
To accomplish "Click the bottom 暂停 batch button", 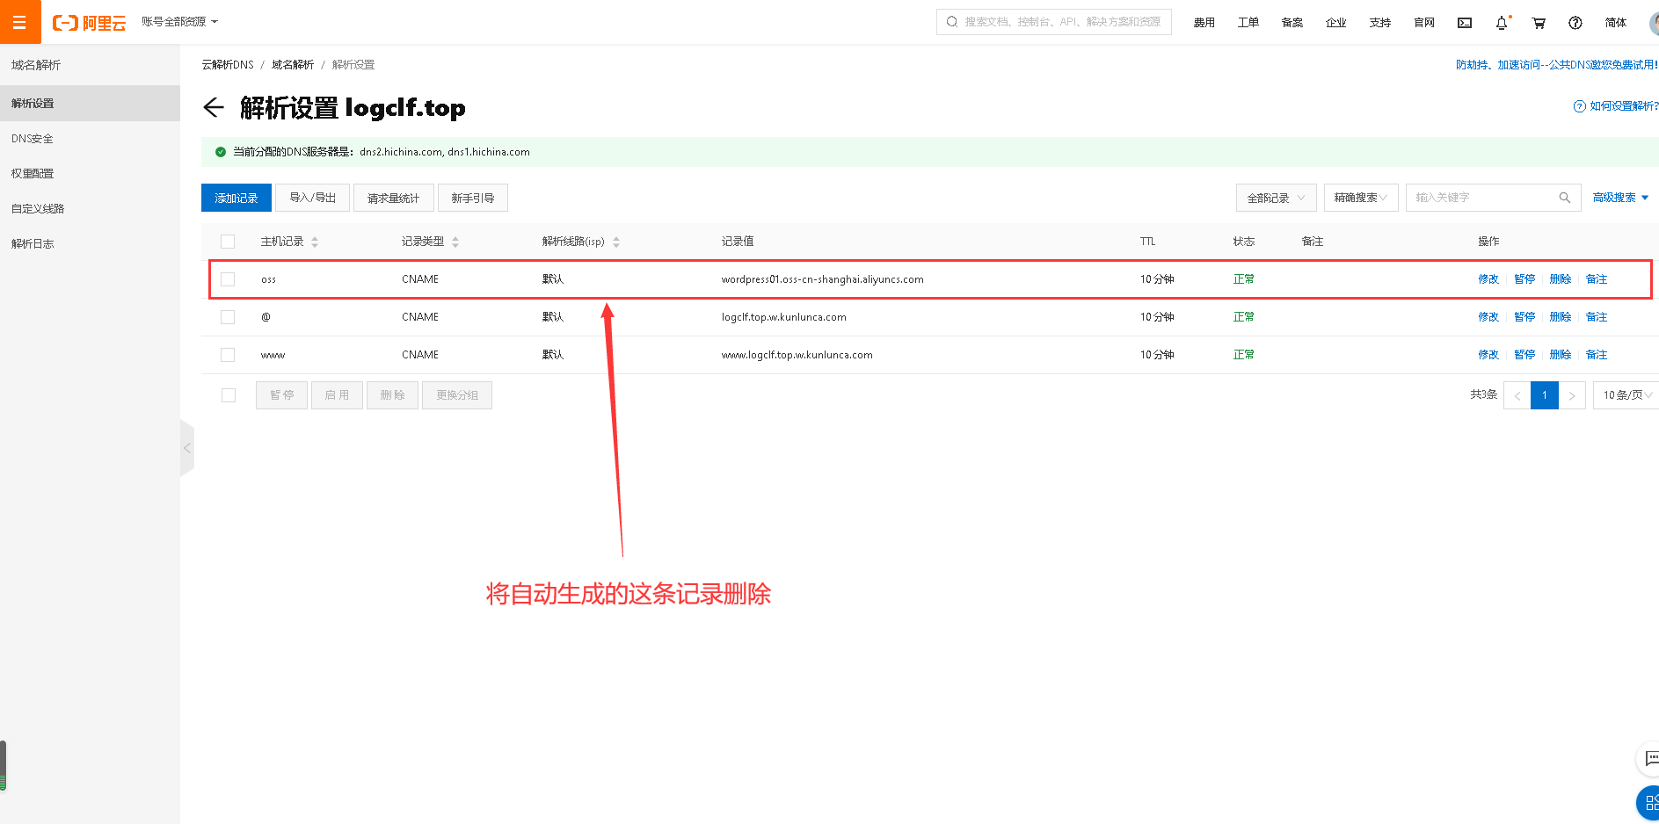I will click(282, 395).
